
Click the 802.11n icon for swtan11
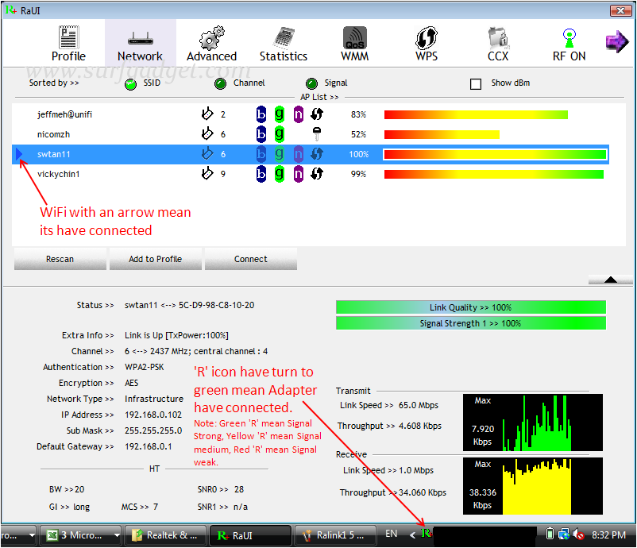(x=299, y=154)
